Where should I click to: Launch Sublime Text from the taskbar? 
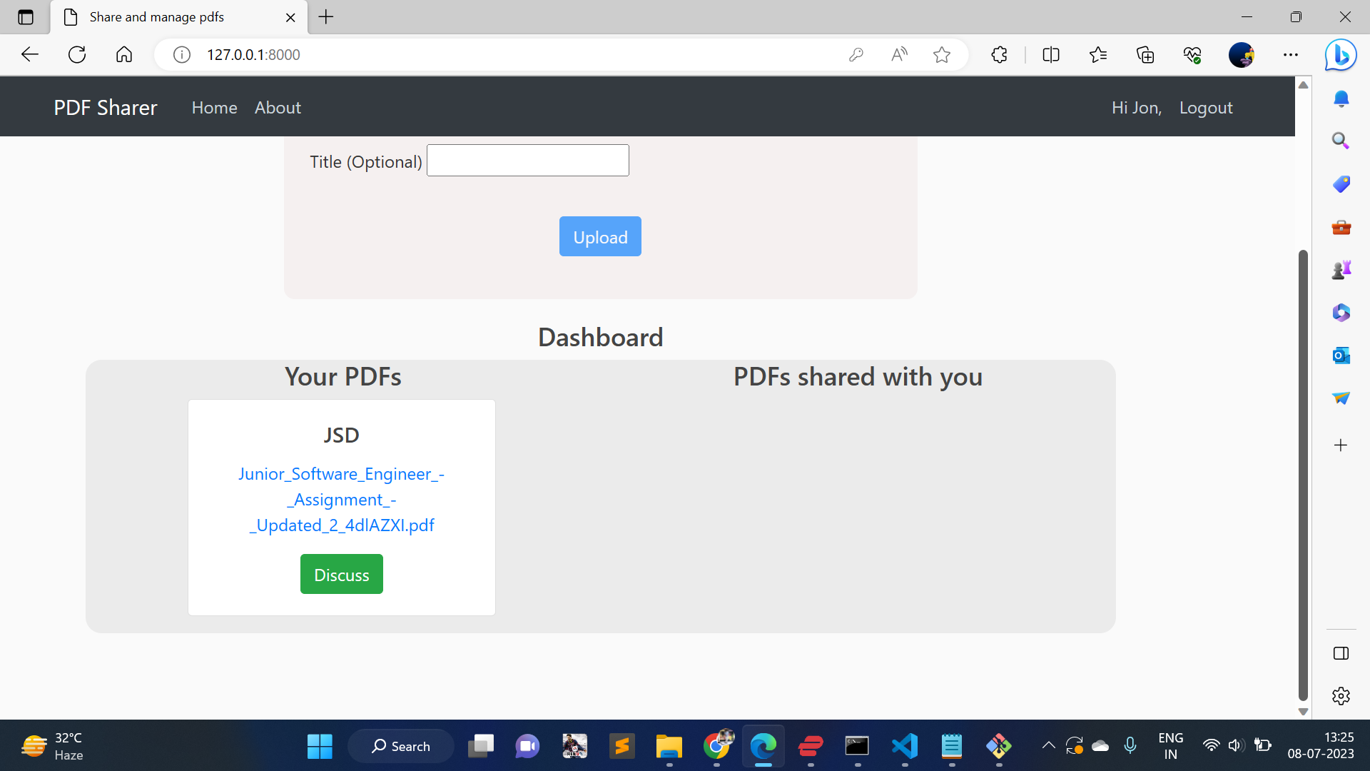(621, 745)
